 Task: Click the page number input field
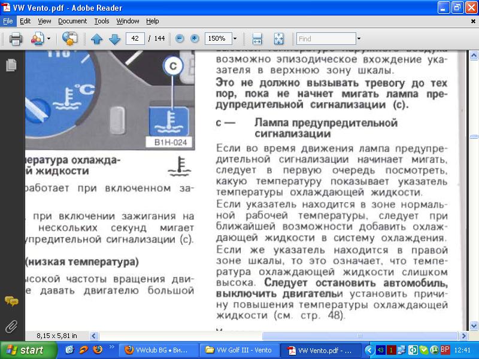pyautogui.click(x=135, y=39)
